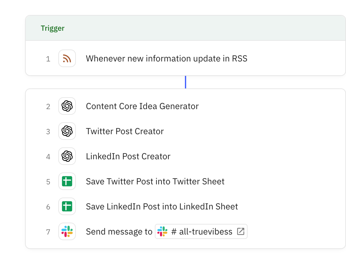Select the 'Whenever new information update in RSS' step

[167, 59]
